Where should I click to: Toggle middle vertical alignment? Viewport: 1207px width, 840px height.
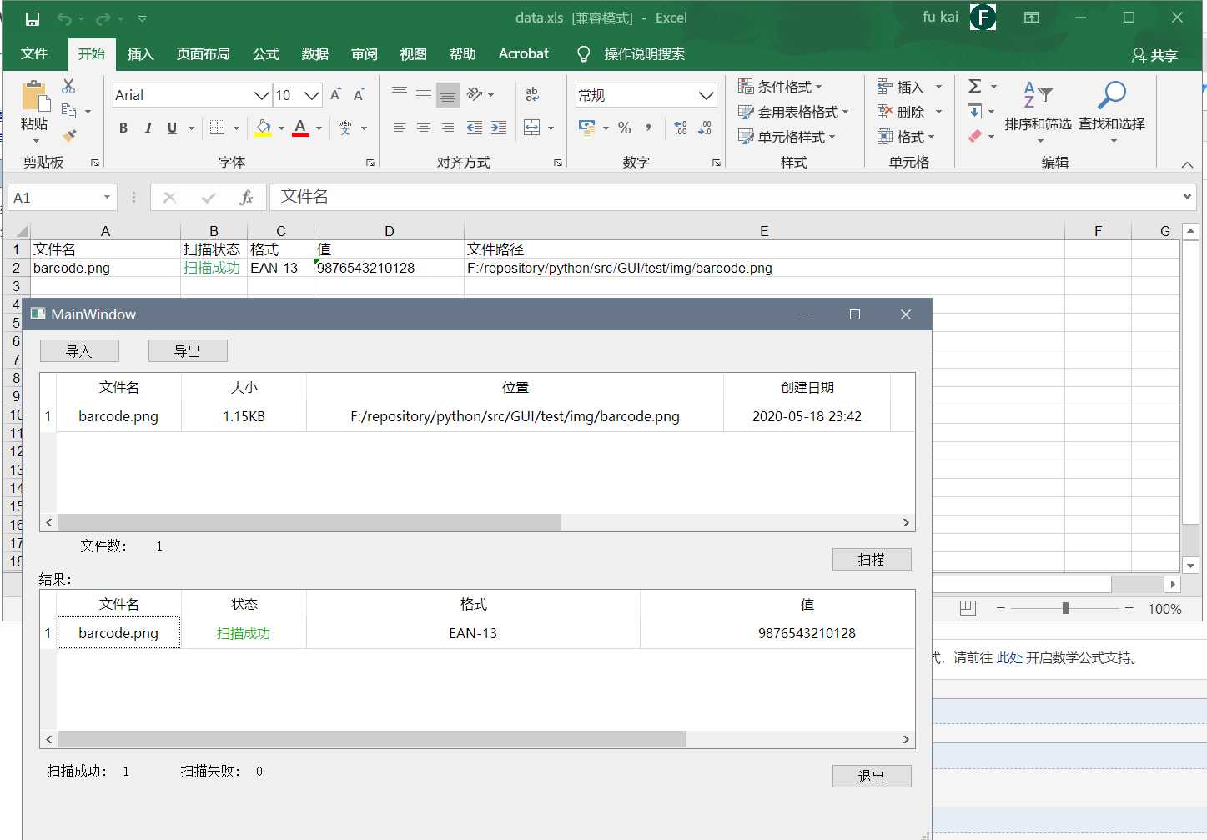pyautogui.click(x=424, y=94)
